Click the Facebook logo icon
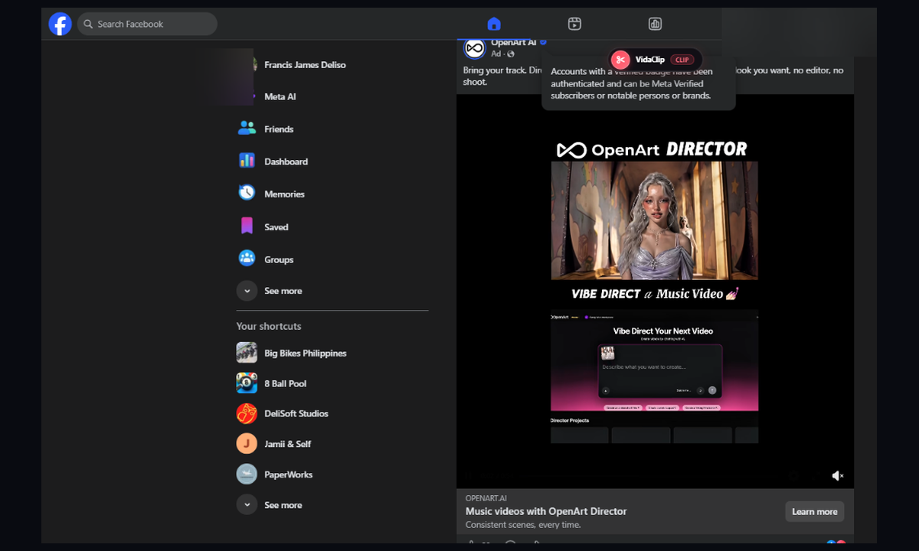Image resolution: width=919 pixels, height=551 pixels. (61, 24)
